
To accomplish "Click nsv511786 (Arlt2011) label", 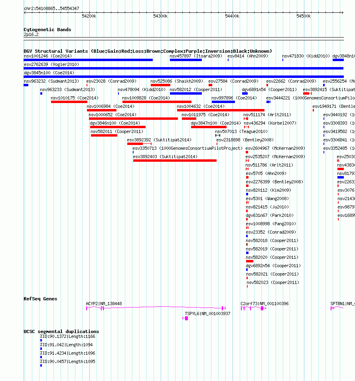I will pos(269,165).
